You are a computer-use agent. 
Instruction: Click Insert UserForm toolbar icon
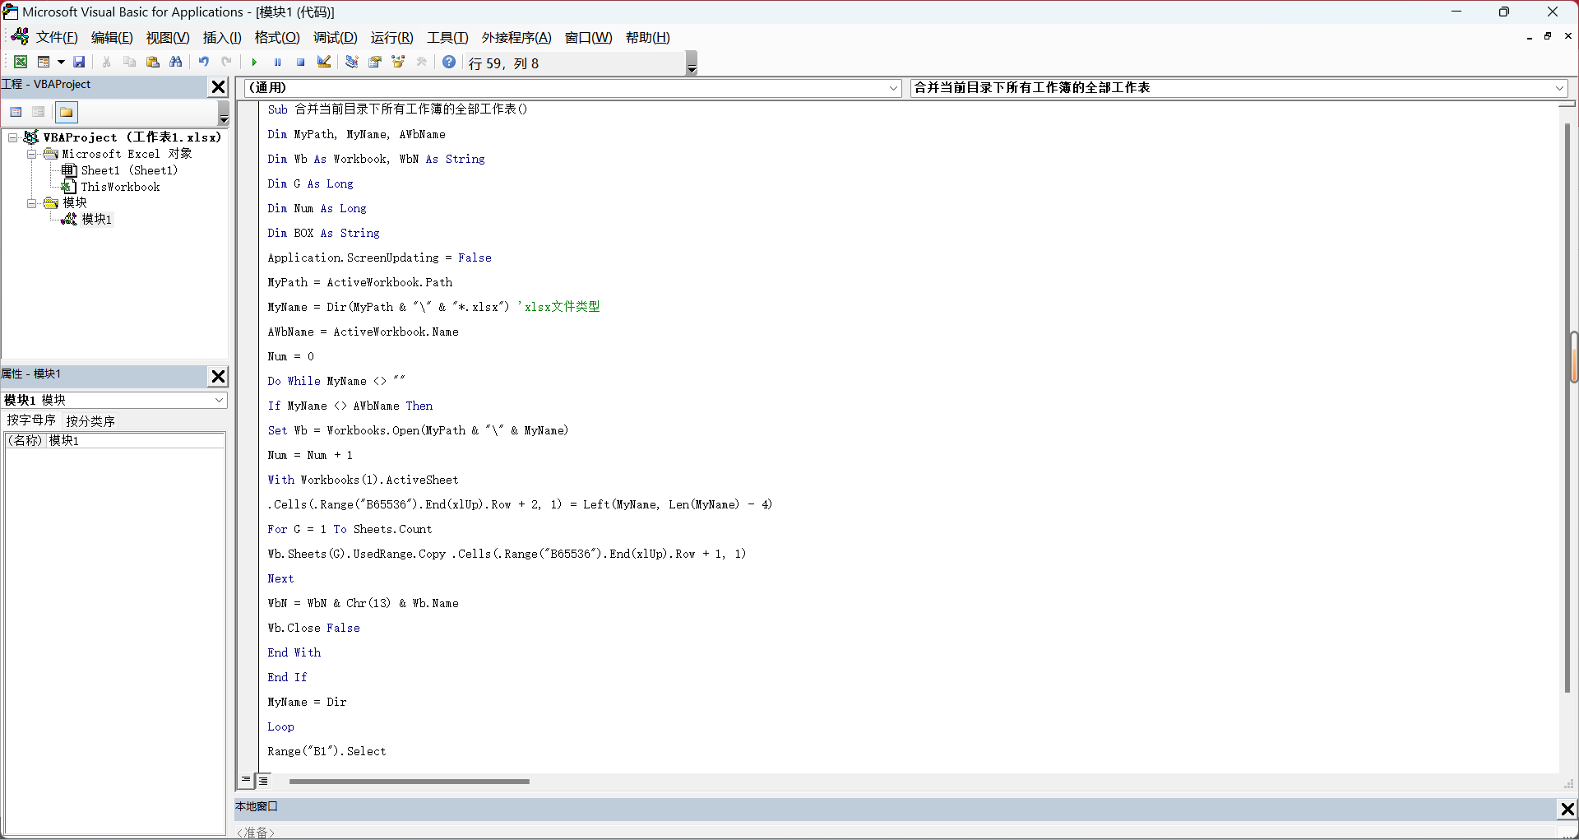(44, 63)
